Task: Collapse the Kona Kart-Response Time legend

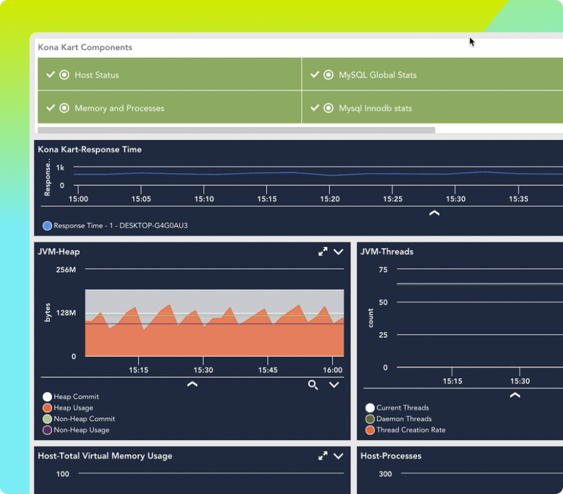Action: point(434,213)
